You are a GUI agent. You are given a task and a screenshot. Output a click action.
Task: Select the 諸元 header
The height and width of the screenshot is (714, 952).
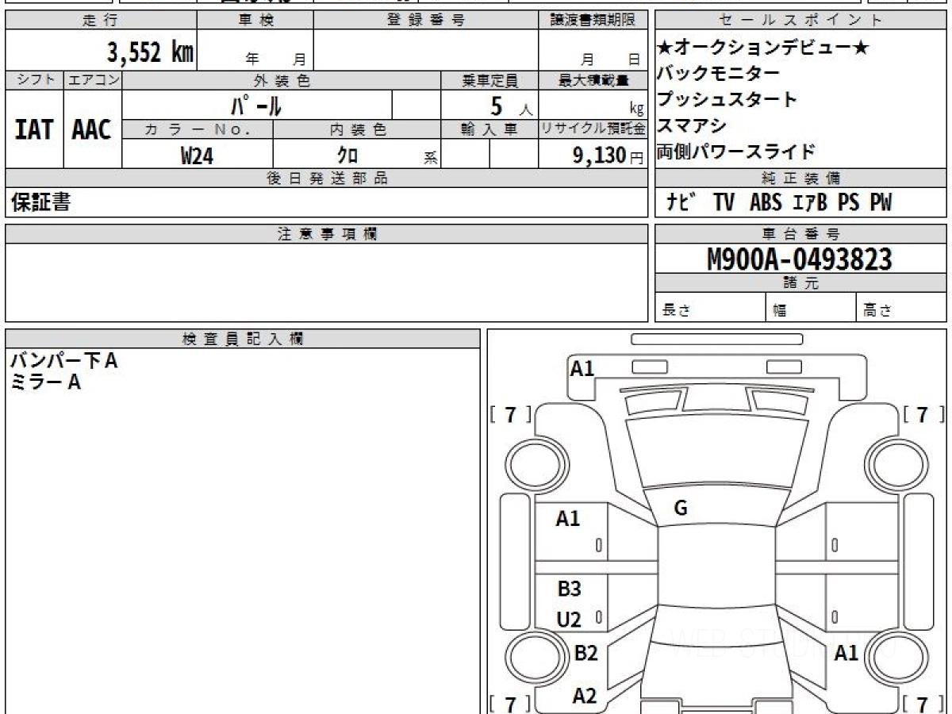(x=800, y=283)
